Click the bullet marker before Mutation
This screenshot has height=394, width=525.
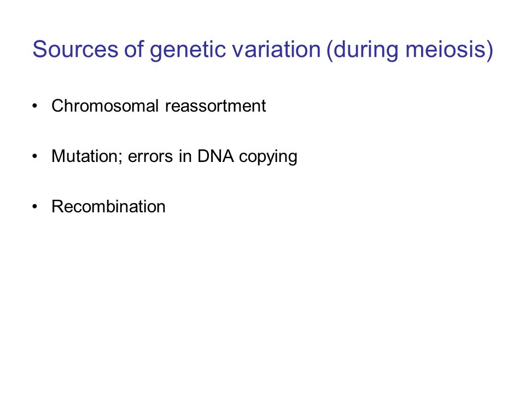[35, 156]
